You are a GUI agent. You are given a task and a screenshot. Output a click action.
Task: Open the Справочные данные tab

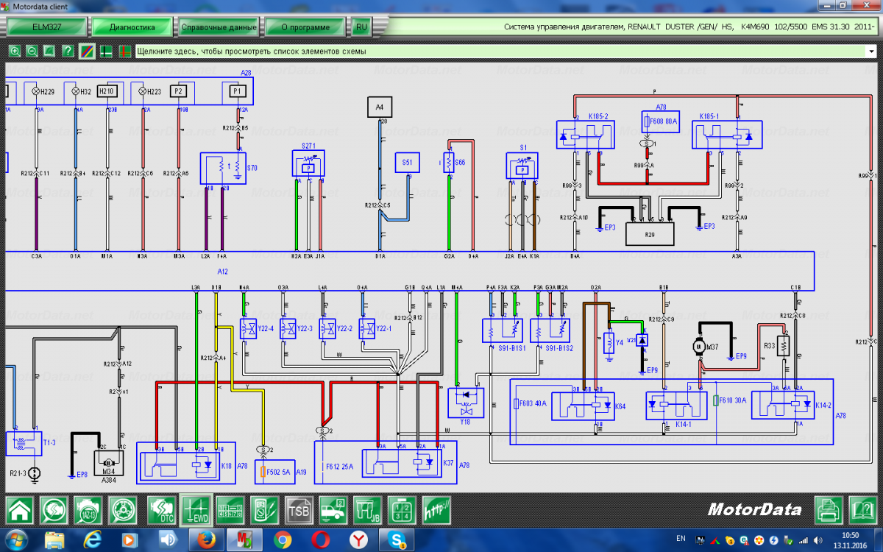pyautogui.click(x=219, y=27)
